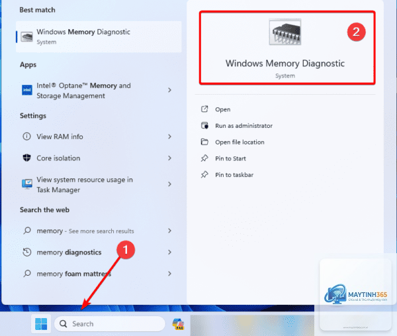The width and height of the screenshot is (397, 336).
Task: Click the history icon beside memory diagnostics
Action: click(x=27, y=252)
